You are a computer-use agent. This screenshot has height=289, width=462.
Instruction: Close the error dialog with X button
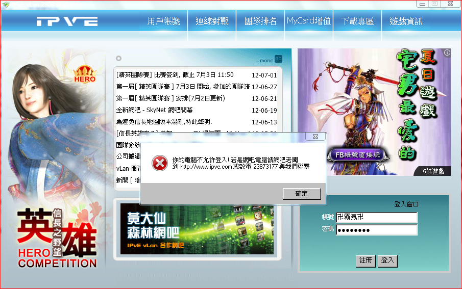click(x=315, y=136)
